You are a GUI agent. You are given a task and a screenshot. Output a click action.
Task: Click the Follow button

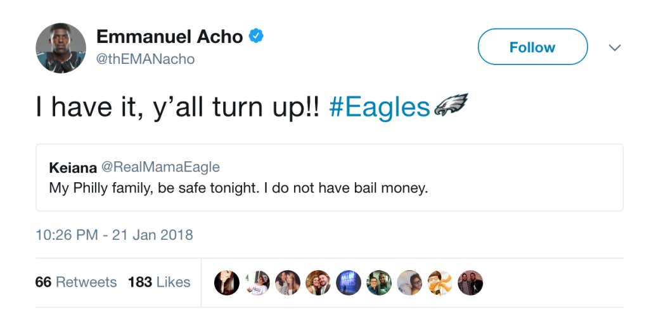[x=532, y=47]
